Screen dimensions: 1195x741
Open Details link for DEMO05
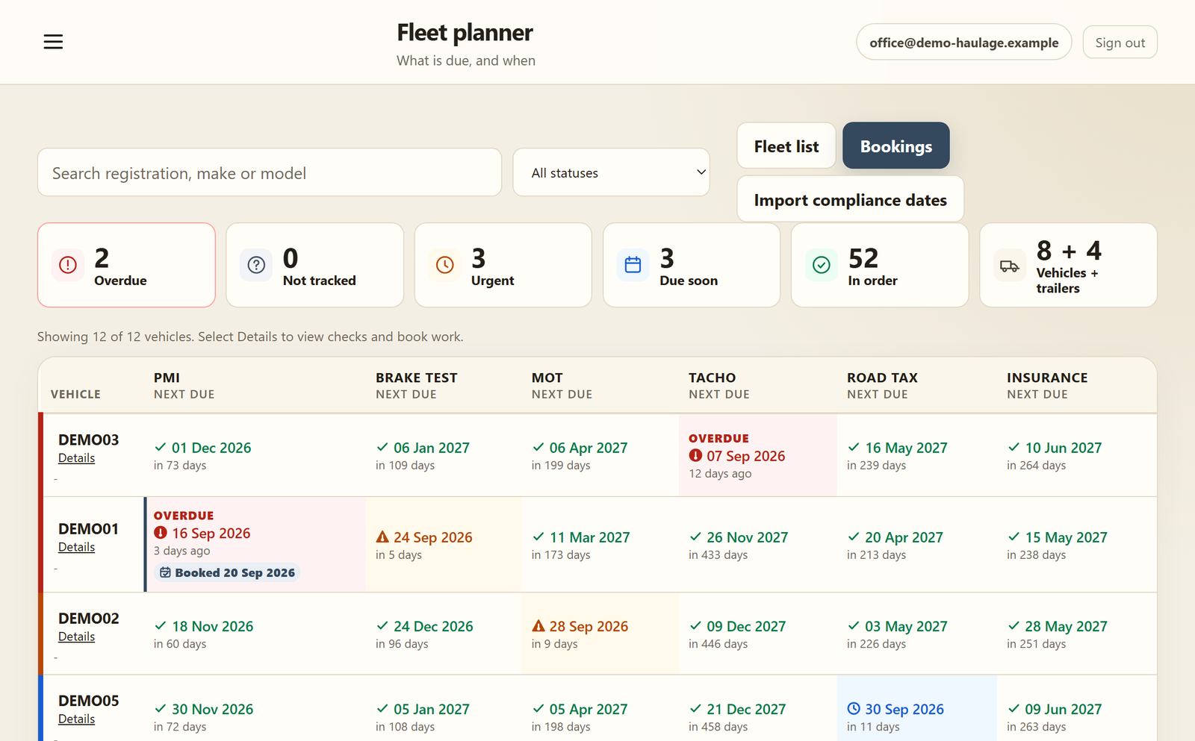pyautogui.click(x=76, y=719)
